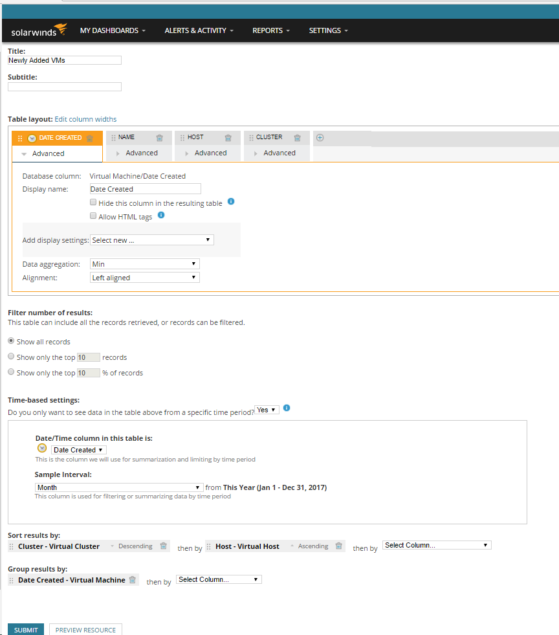
Task: Delete the Name column via trash icon
Action: [159, 138]
